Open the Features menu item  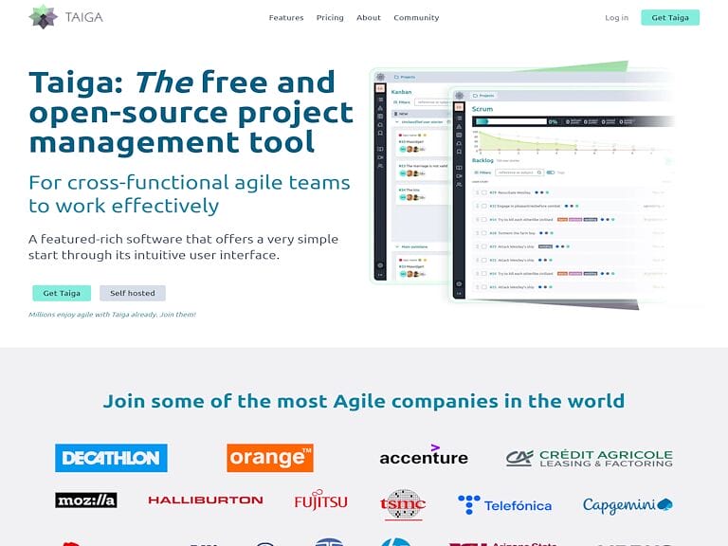286,17
